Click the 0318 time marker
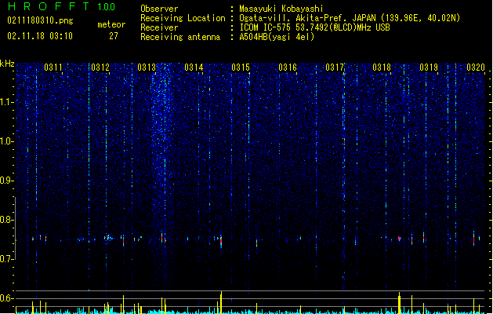Screen dimensions: 493x314 [382, 68]
